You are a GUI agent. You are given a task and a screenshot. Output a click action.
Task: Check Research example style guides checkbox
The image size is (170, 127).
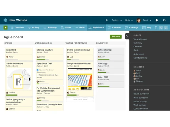[38, 75]
